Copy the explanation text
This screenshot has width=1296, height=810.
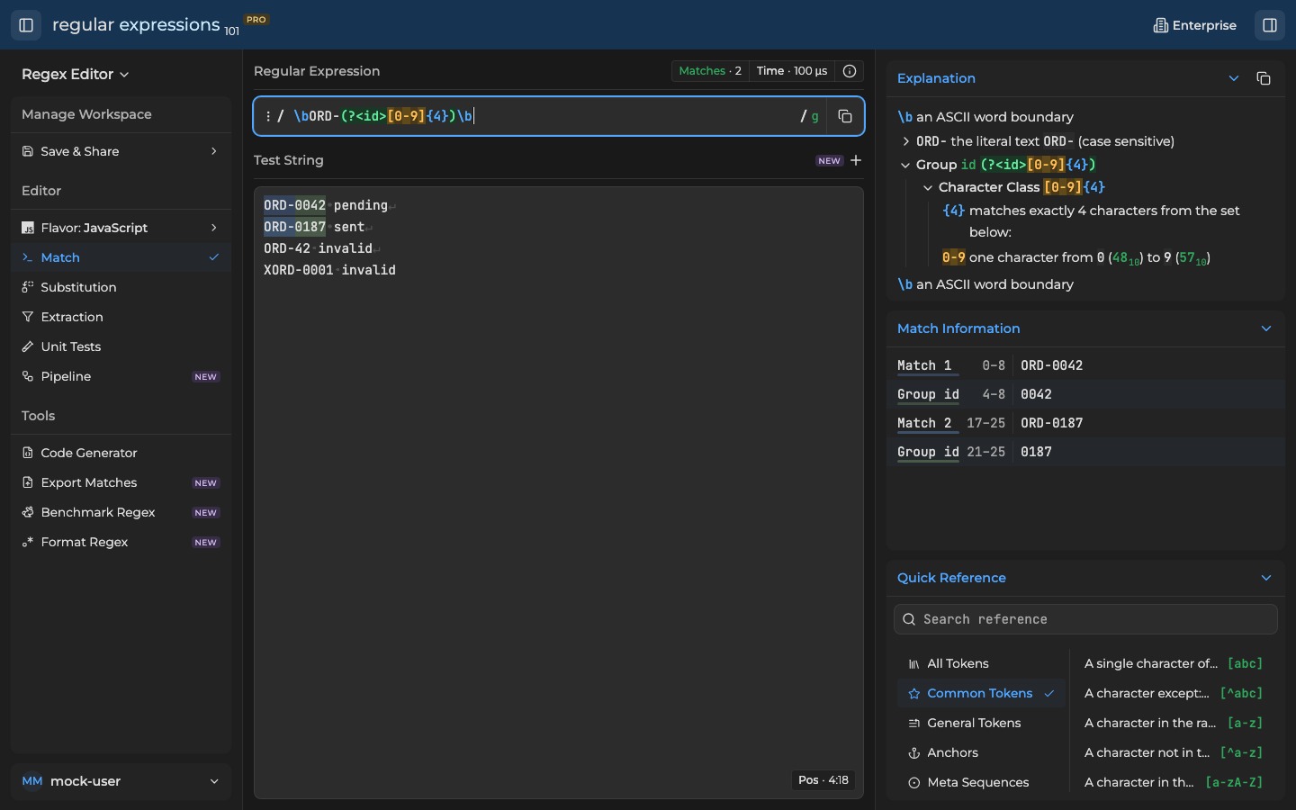[x=1264, y=78]
